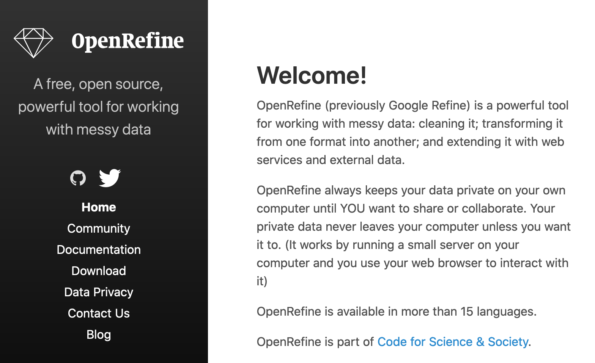Click the paragraph mentioning Google Refine

click(x=413, y=133)
